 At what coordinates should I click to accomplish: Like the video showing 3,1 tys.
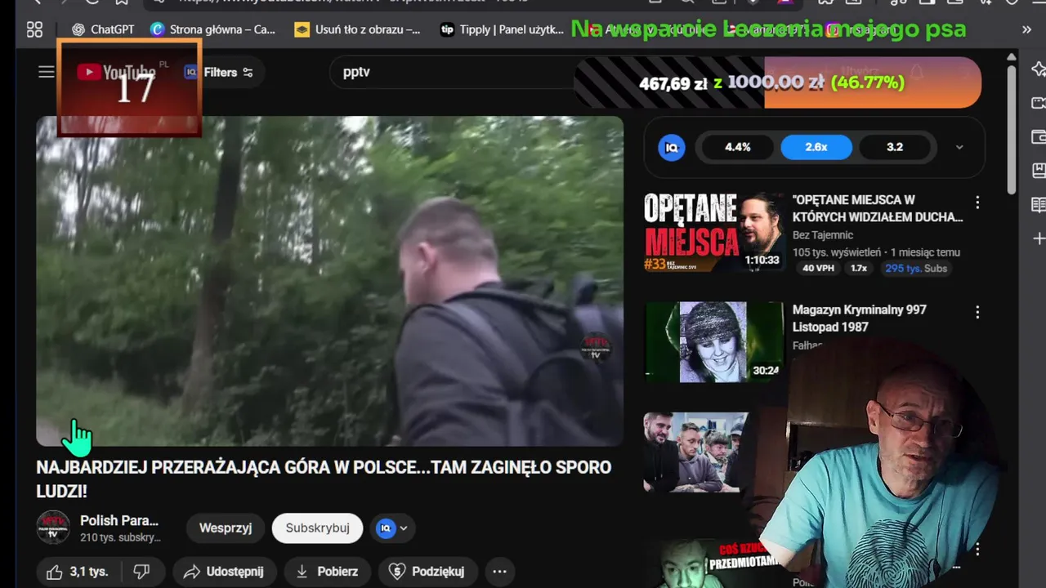coord(78,572)
